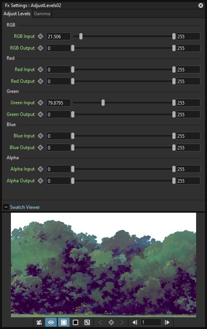This screenshot has width=207, height=329.
Task: Click the Green Input value 79.8795
Action: 58,103
